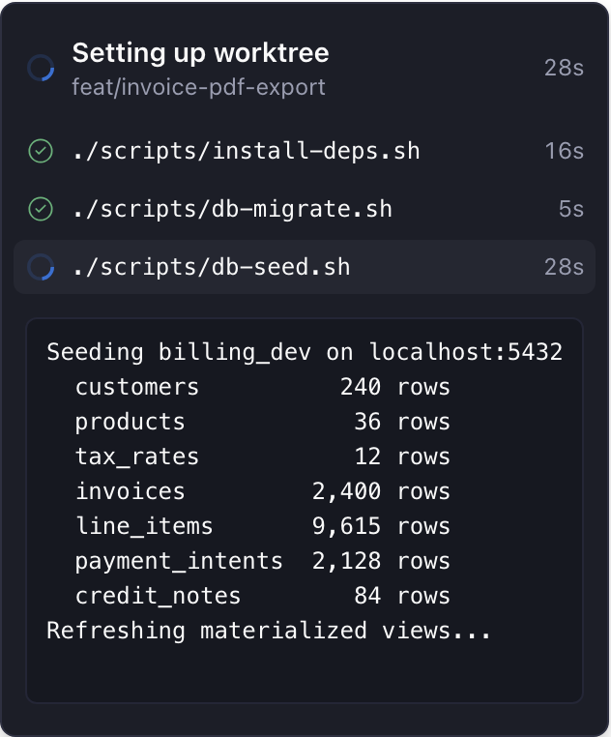This screenshot has width=611, height=737.
Task: Select the ./scripts/db-migrate.sh step
Action: point(305,209)
